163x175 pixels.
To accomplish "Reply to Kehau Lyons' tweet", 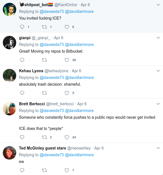I will (x=22, y=93).
